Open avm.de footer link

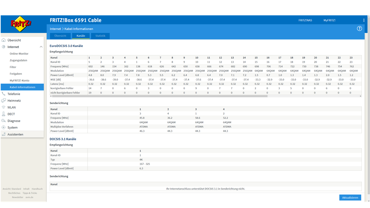point(29,197)
